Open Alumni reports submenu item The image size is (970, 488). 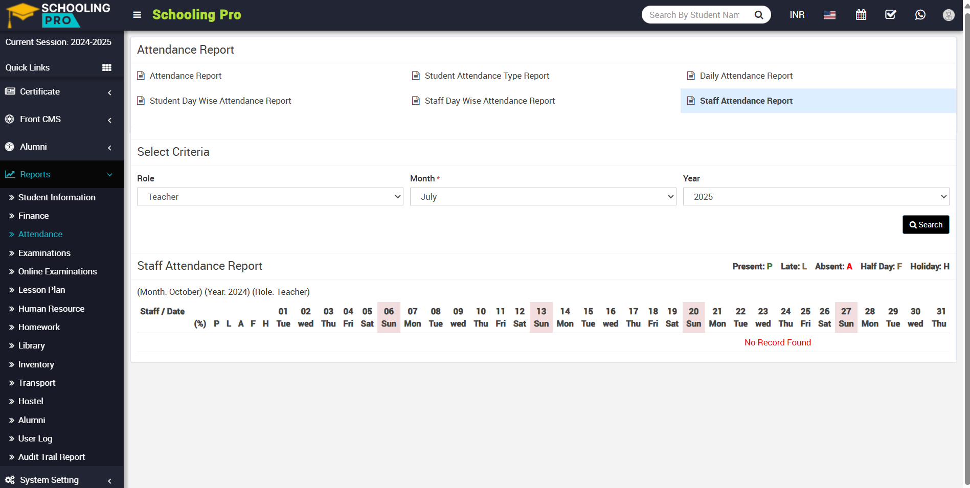(32, 420)
